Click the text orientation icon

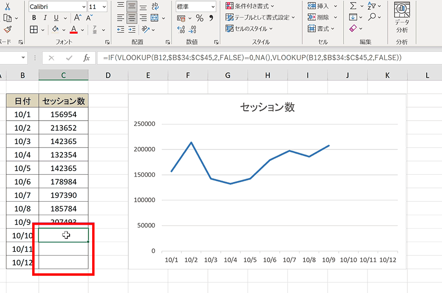pyautogui.click(x=145, y=29)
